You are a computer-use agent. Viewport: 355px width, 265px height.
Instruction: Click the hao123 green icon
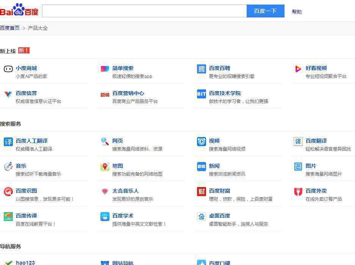click(8, 263)
